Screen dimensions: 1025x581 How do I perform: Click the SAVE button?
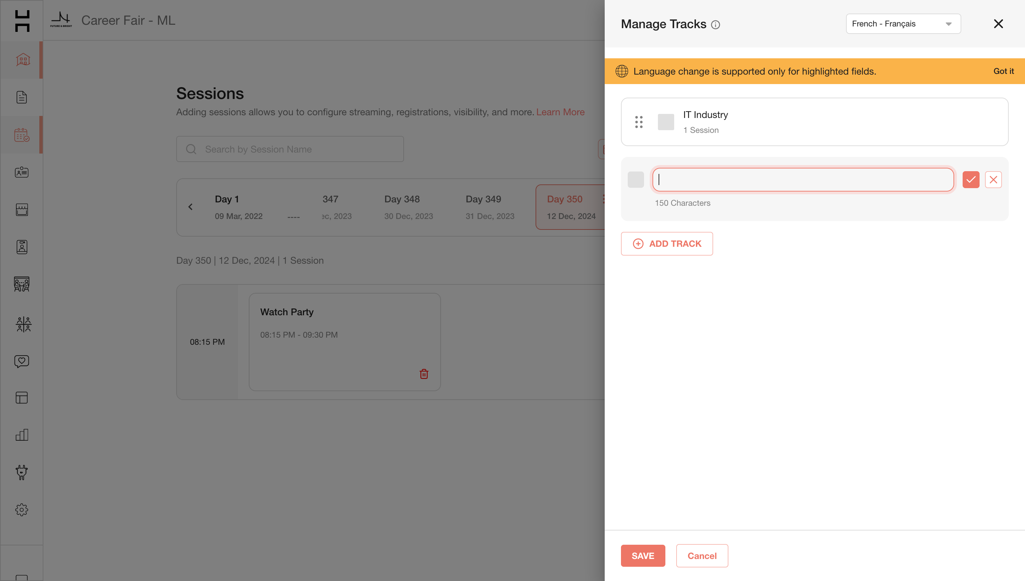click(x=643, y=556)
